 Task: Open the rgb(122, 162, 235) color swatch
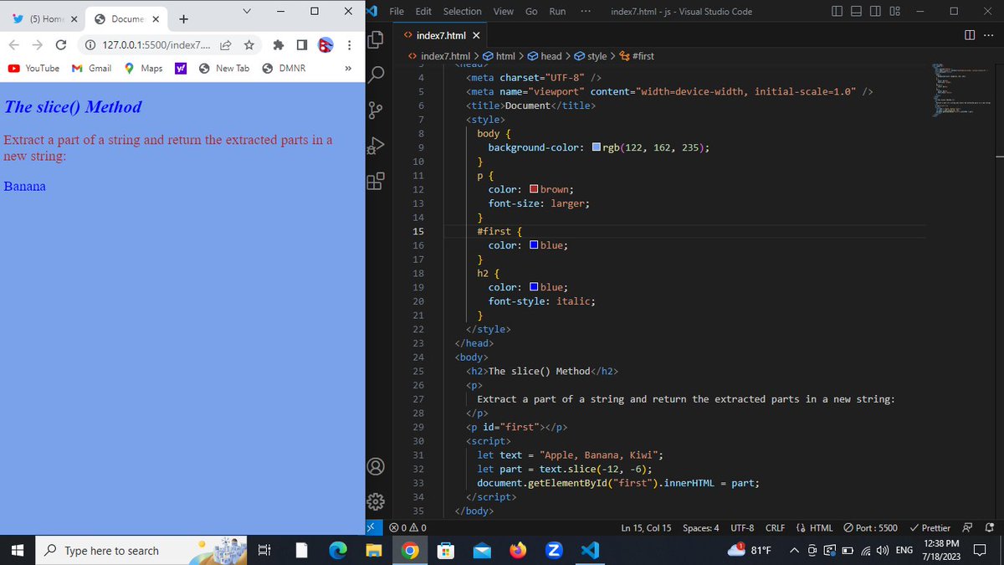pyautogui.click(x=595, y=147)
